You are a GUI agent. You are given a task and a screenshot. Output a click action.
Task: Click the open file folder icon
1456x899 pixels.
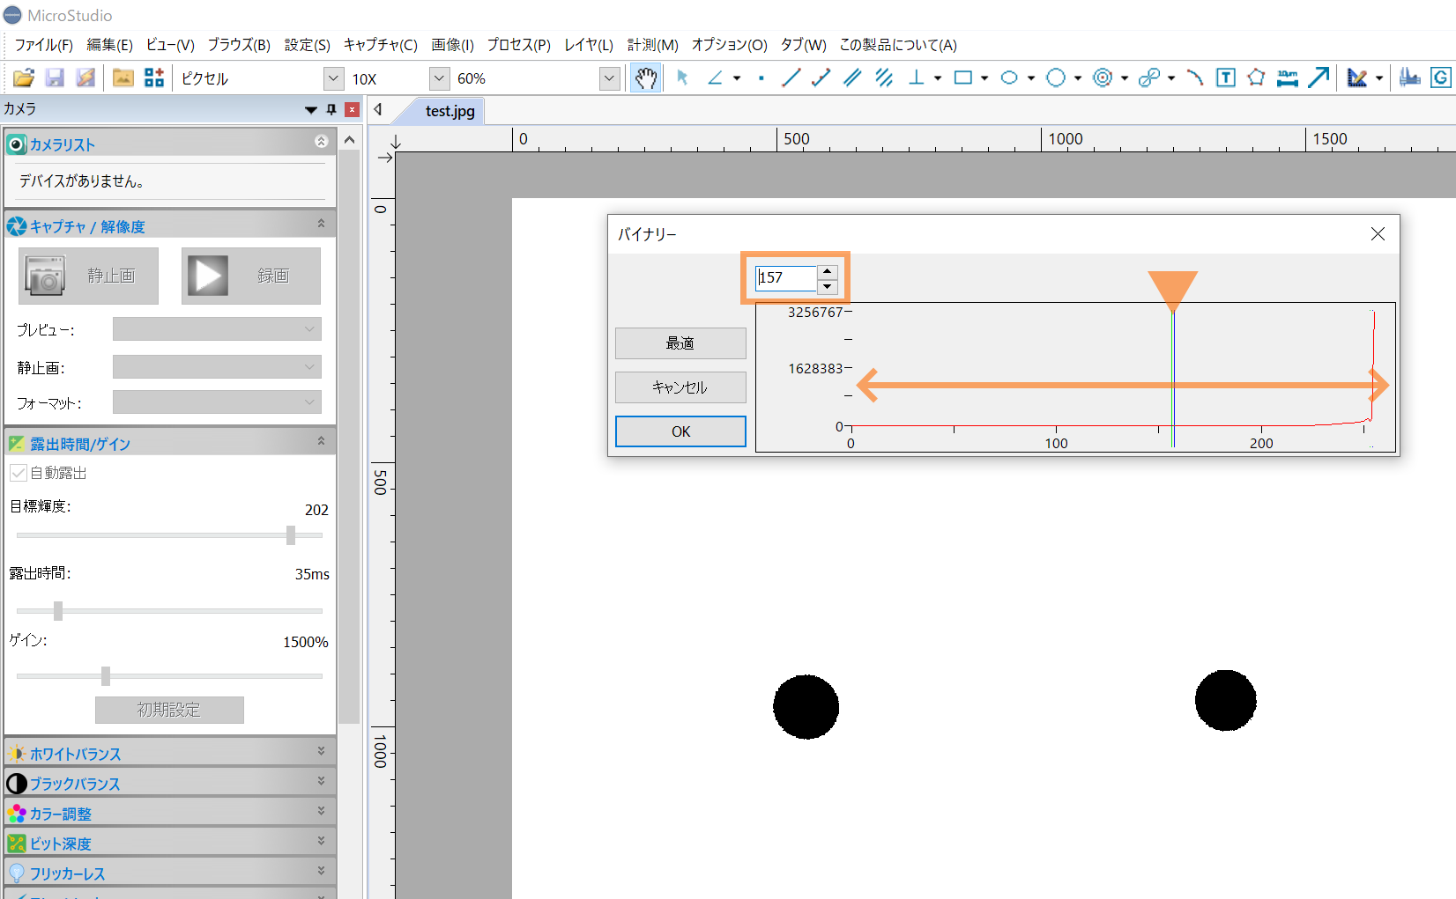(x=24, y=78)
